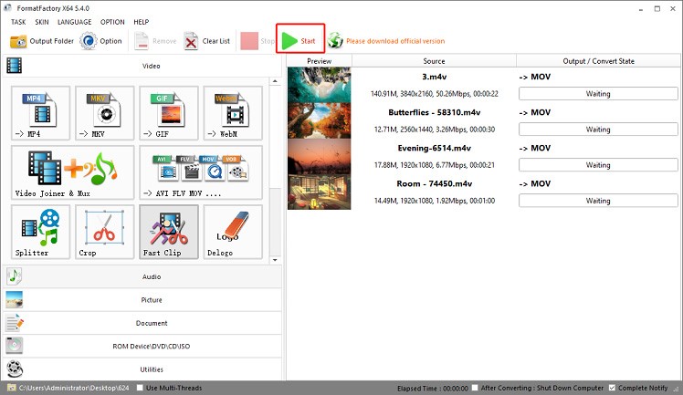Click the video panel scroll up arrow
The height and width of the screenshot is (395, 683).
(x=275, y=81)
